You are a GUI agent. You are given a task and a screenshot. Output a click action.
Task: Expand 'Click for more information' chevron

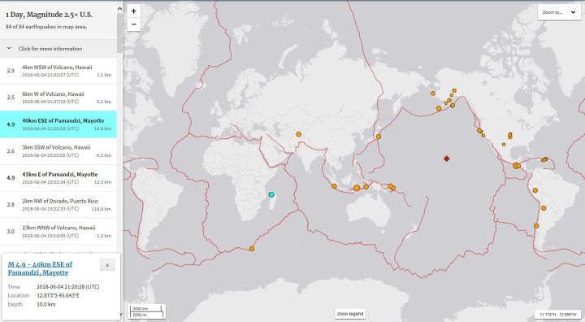click(9, 49)
